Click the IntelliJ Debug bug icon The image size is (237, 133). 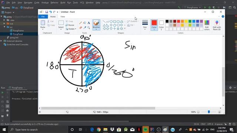pyautogui.click(x=210, y=7)
